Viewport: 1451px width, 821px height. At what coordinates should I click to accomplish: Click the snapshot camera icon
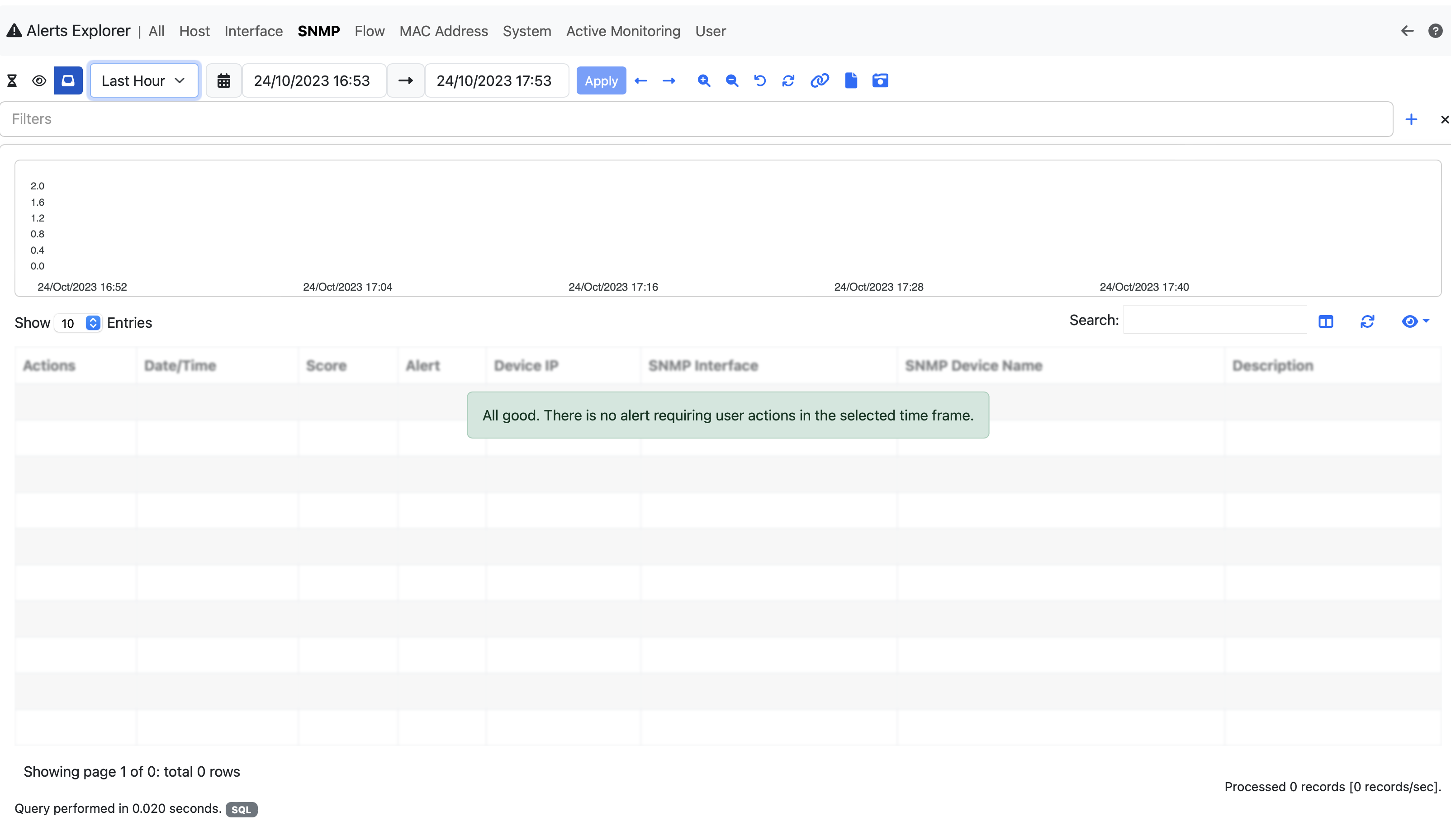coord(880,80)
